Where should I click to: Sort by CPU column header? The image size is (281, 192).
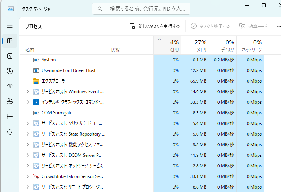coord(167,45)
